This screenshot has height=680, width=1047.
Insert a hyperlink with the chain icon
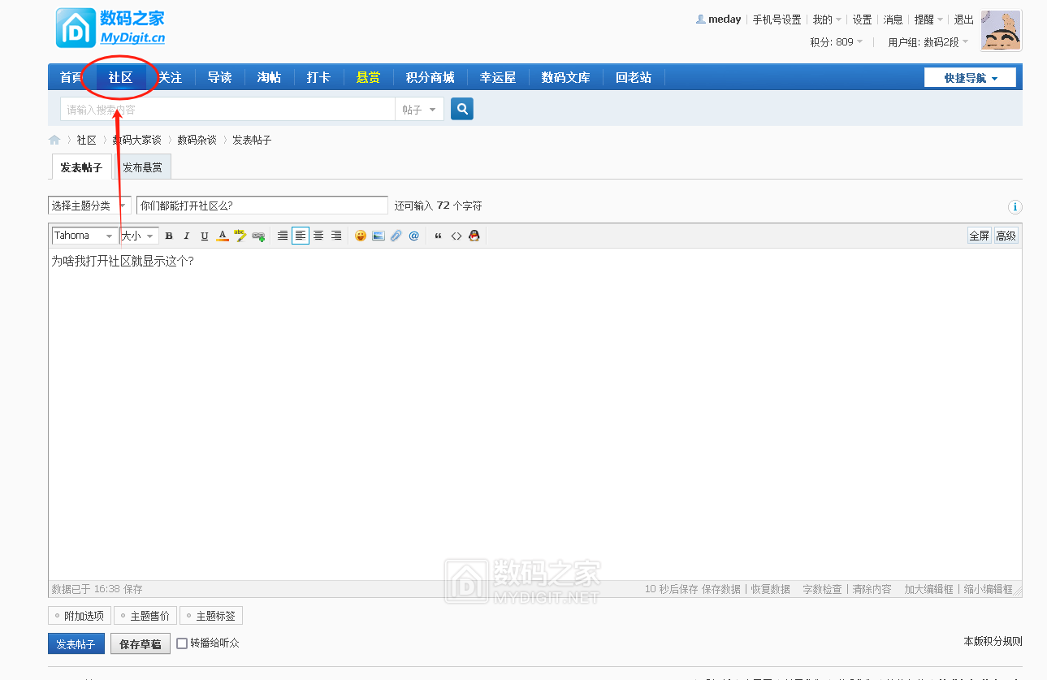point(258,236)
